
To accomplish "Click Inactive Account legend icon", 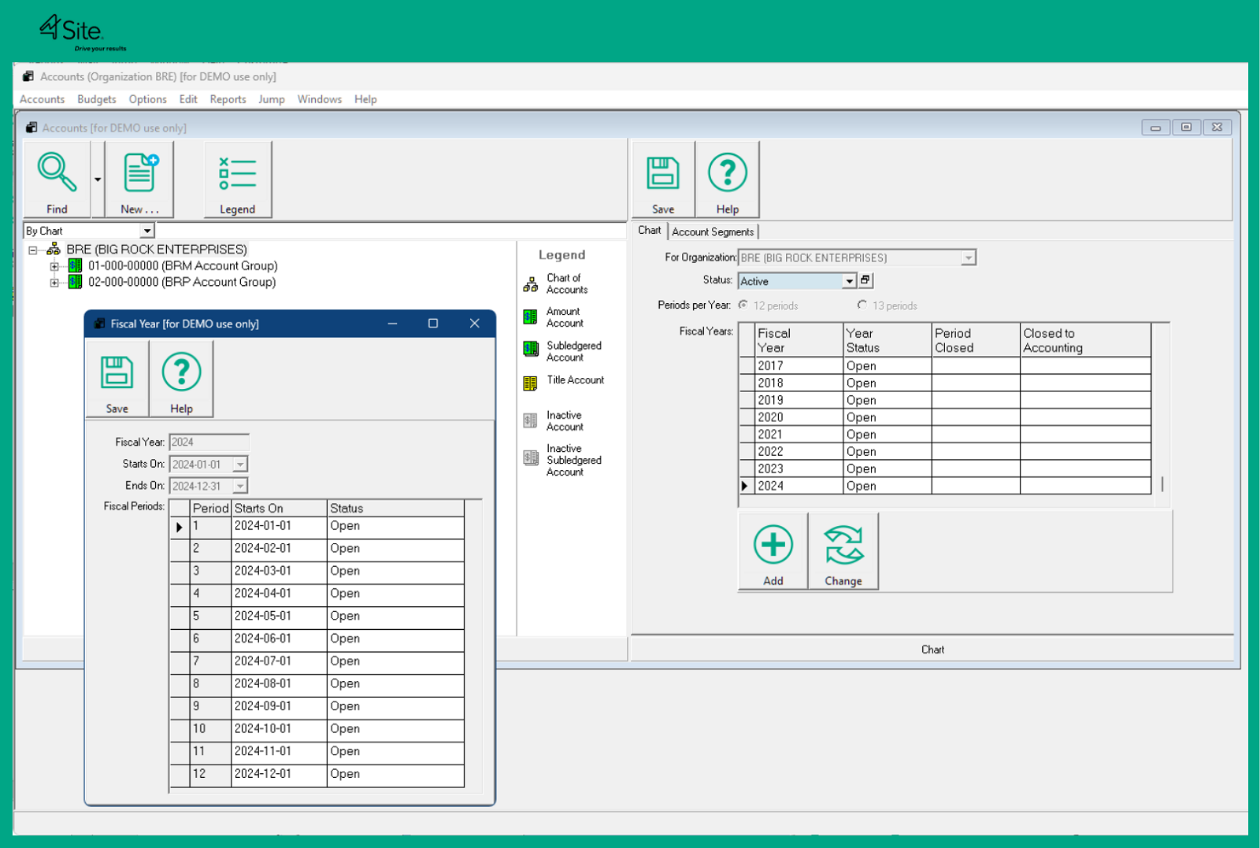I will tap(530, 420).
